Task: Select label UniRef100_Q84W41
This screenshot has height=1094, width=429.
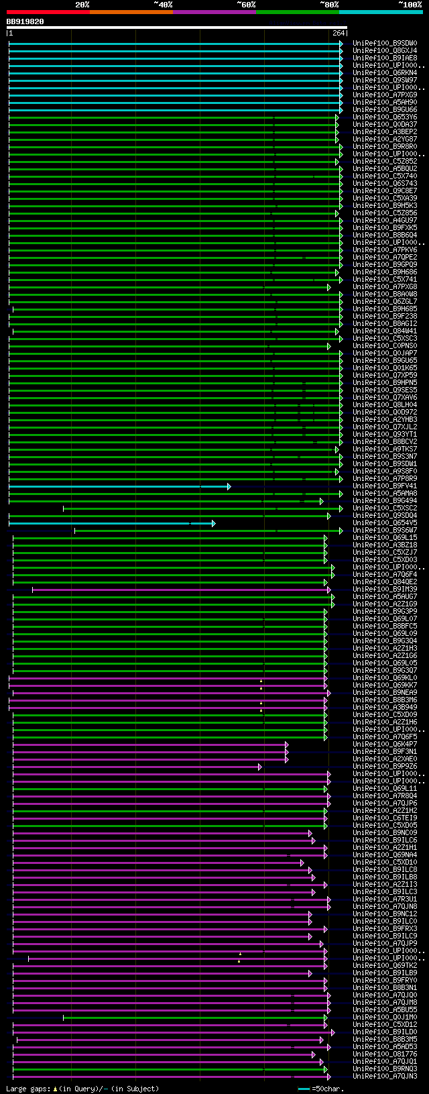Action: (385, 331)
